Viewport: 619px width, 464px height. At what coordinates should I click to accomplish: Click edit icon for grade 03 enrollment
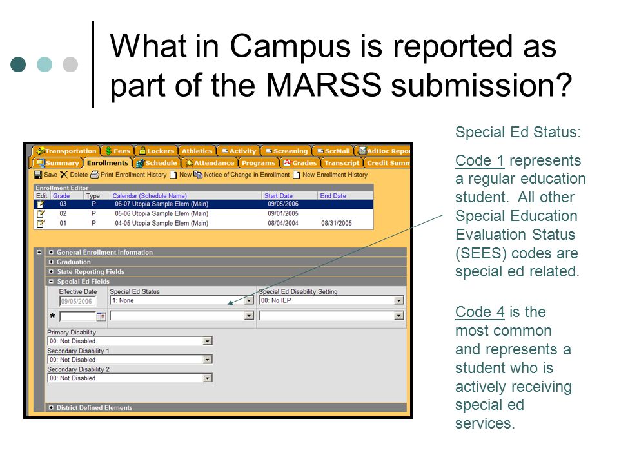pos(41,204)
